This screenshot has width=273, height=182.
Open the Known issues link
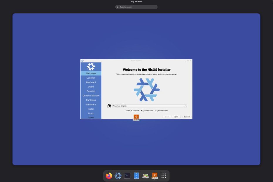[147, 111]
